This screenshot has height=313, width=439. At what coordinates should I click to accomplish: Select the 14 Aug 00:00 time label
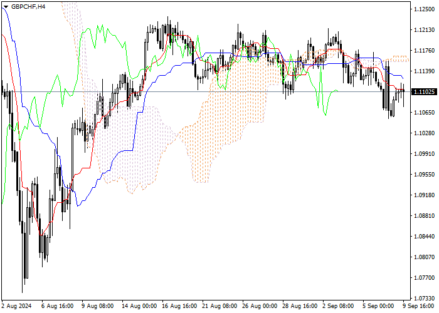139,306
